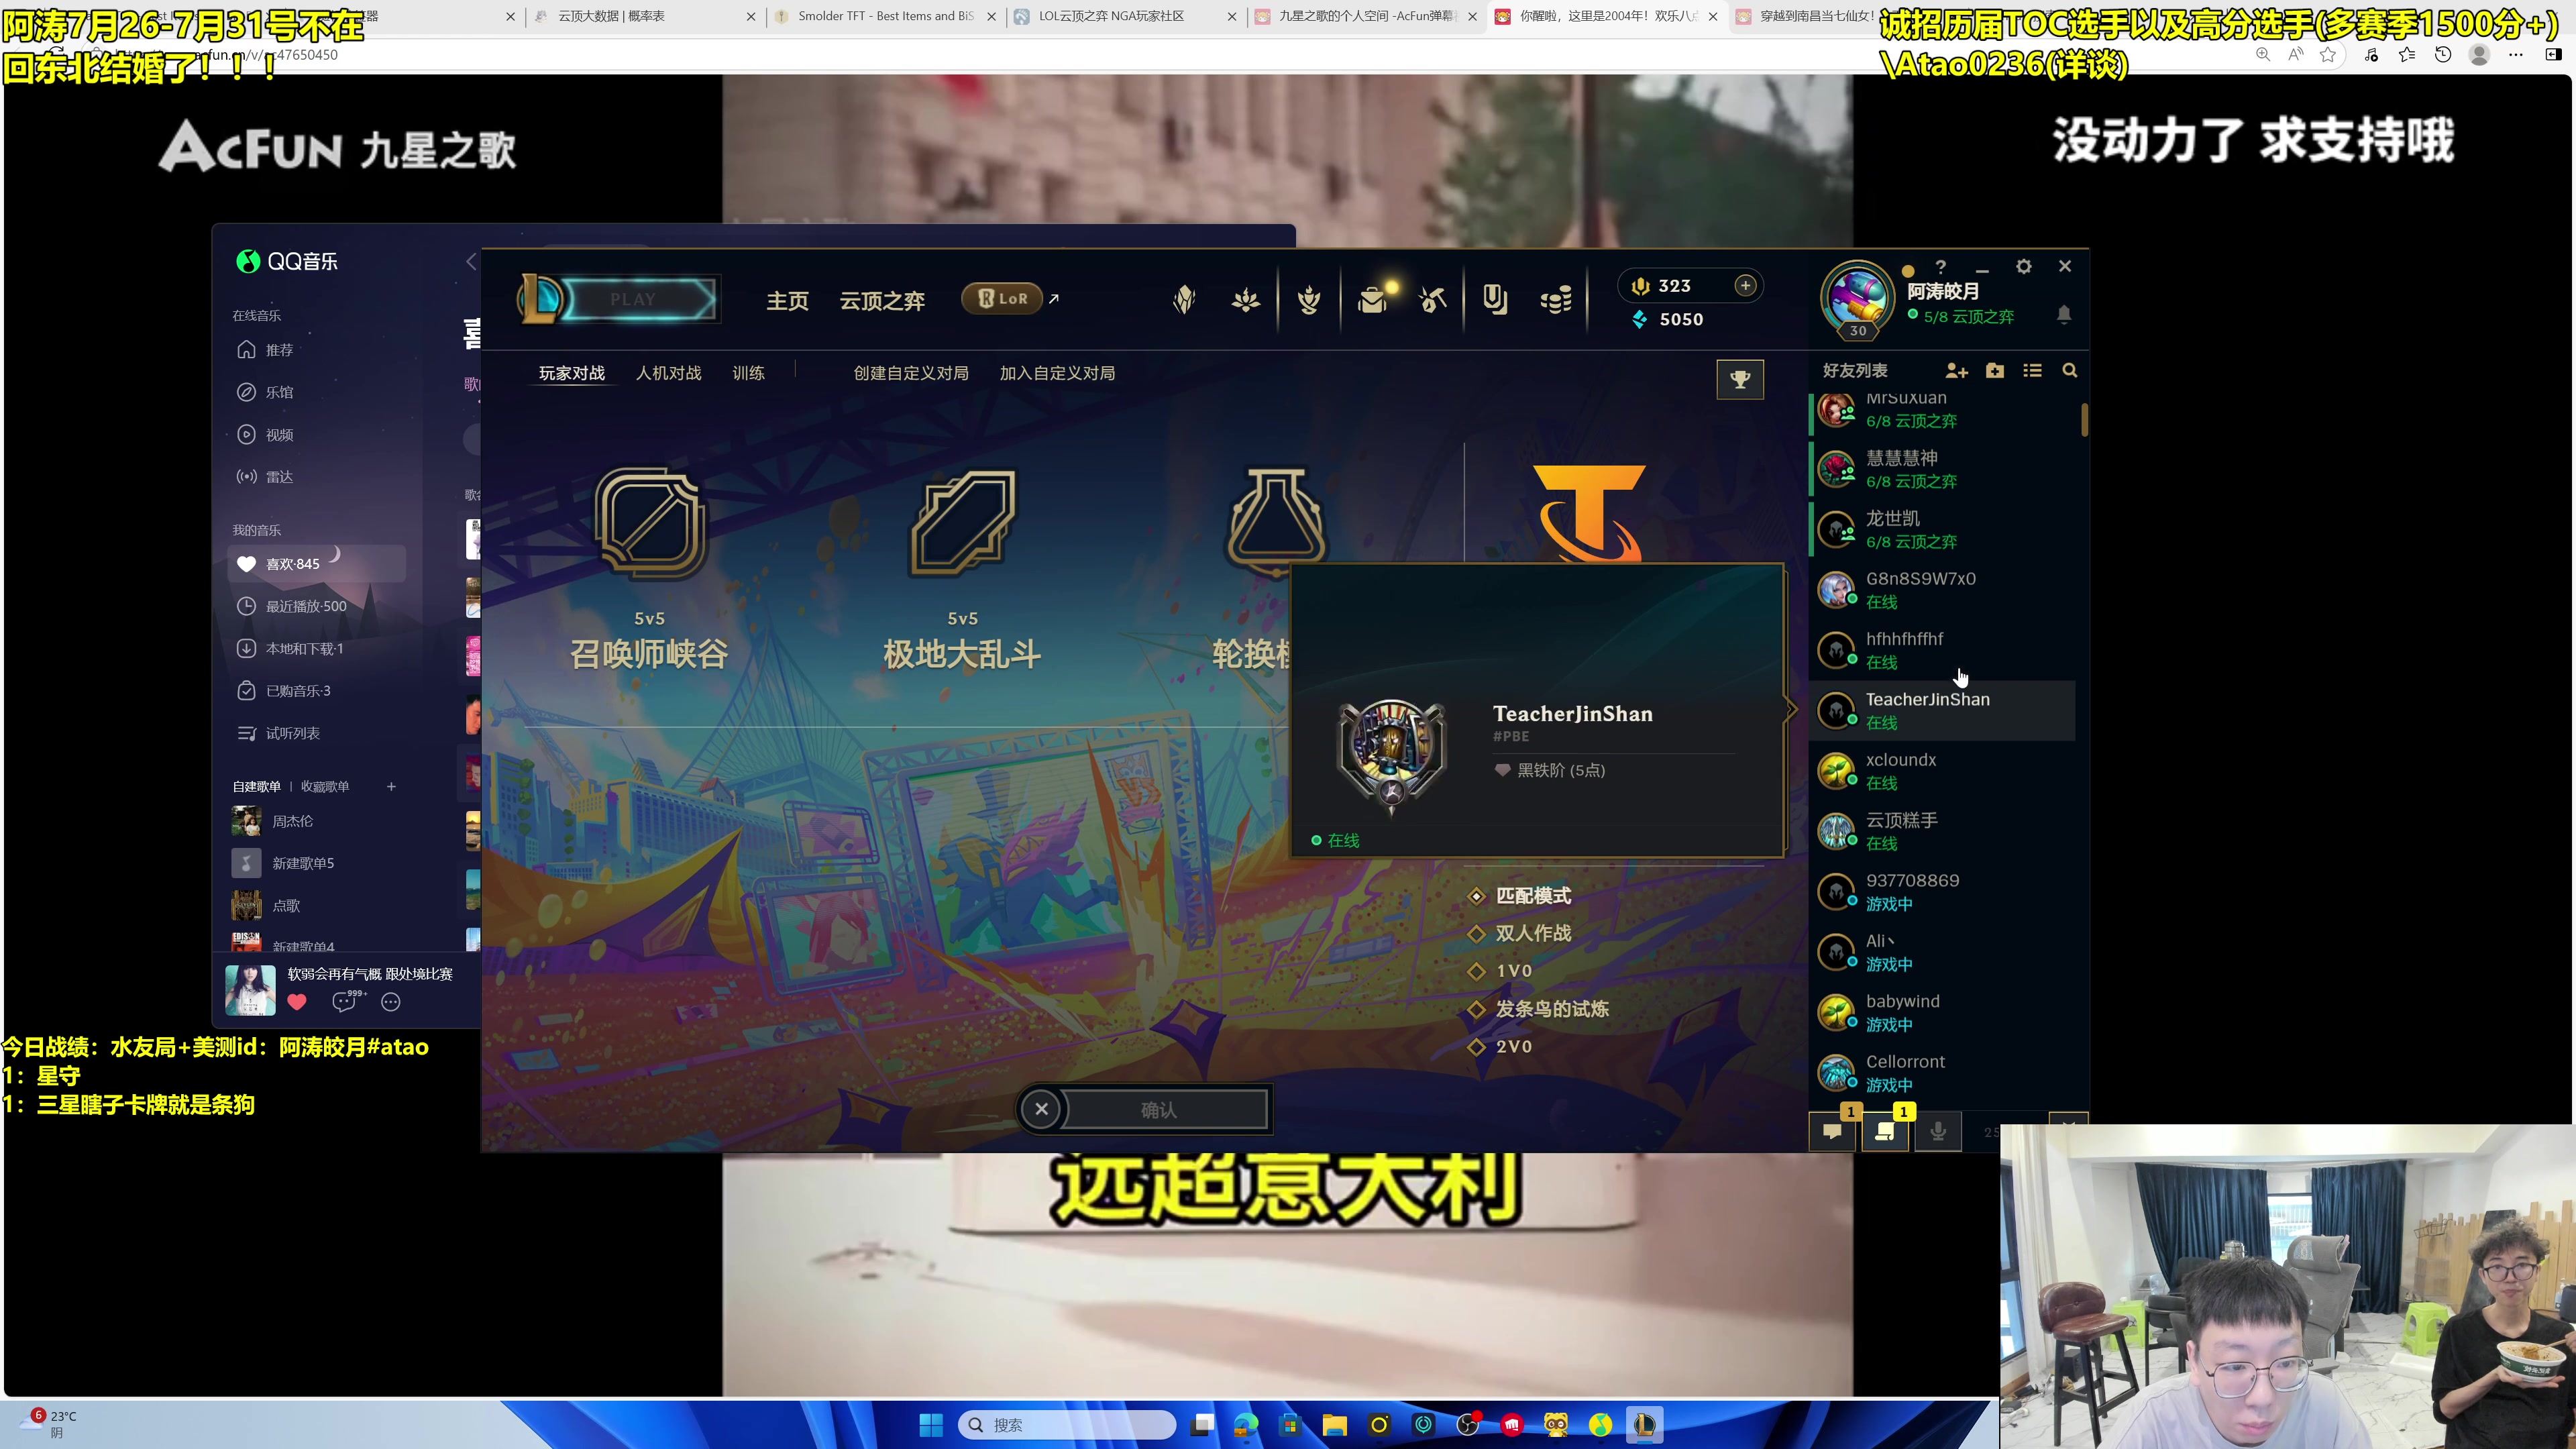Viewport: 2576px width, 1449px height.
Task: Select friend xcloundx in friends list
Action: pos(1942,771)
